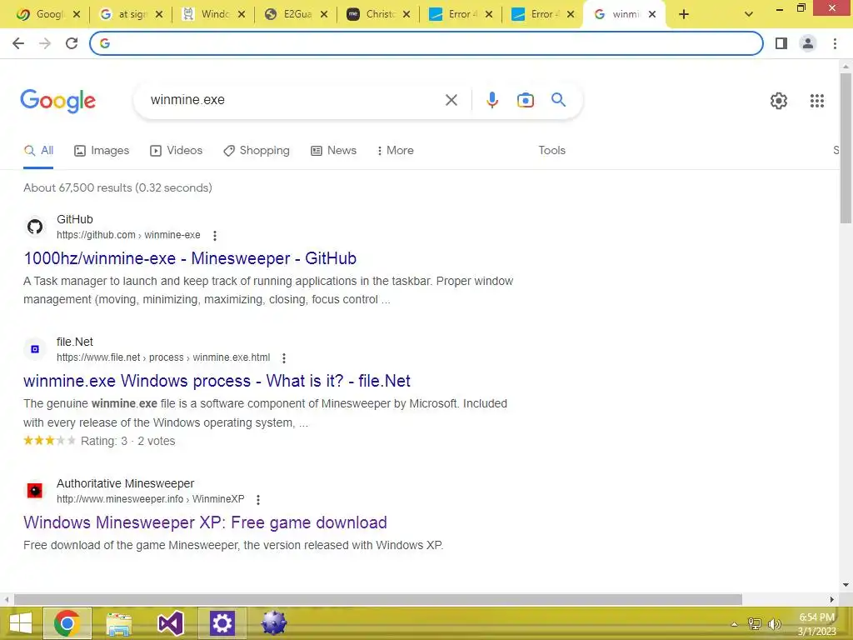
Task: Open the 1000hz/winmine-exe GitHub link
Action: click(190, 258)
